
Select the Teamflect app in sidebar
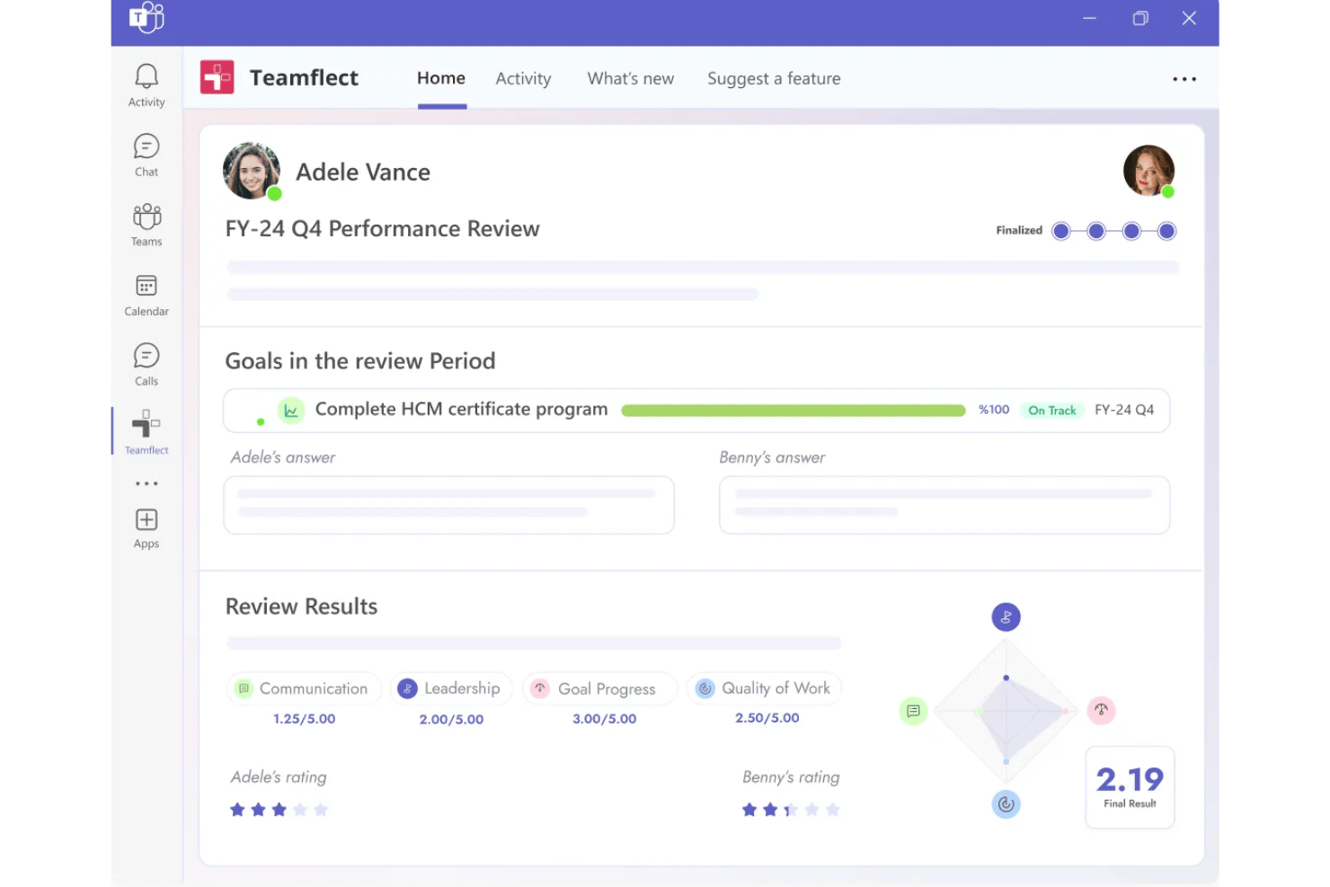[146, 432]
